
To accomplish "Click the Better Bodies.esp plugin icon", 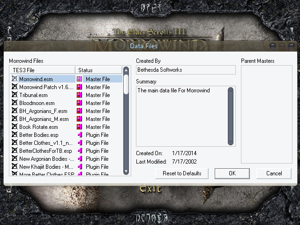I will [x=80, y=135].
